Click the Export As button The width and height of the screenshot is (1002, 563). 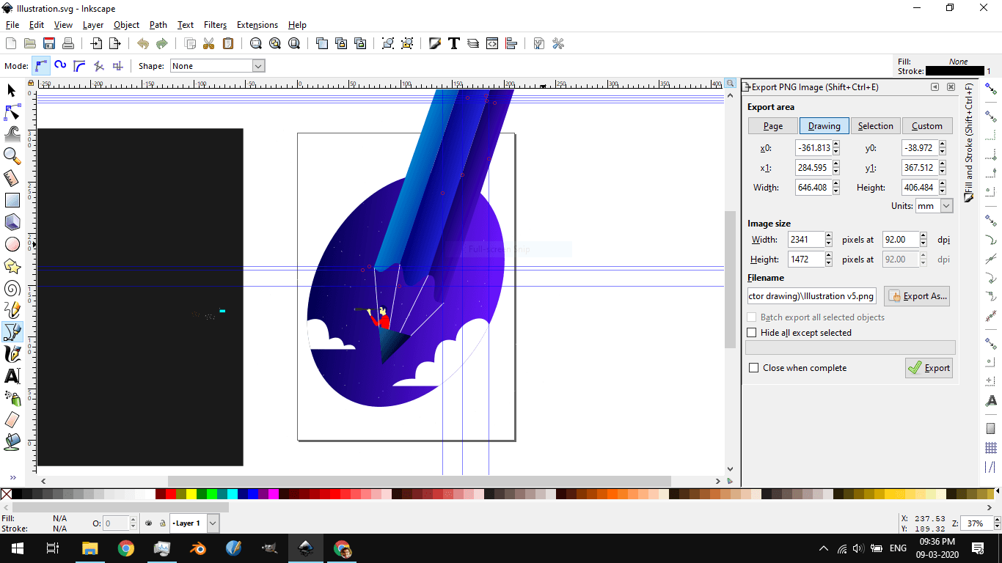pyautogui.click(x=916, y=295)
